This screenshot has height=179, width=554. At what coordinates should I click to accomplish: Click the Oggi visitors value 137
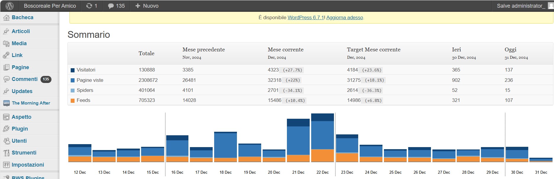tap(509, 70)
